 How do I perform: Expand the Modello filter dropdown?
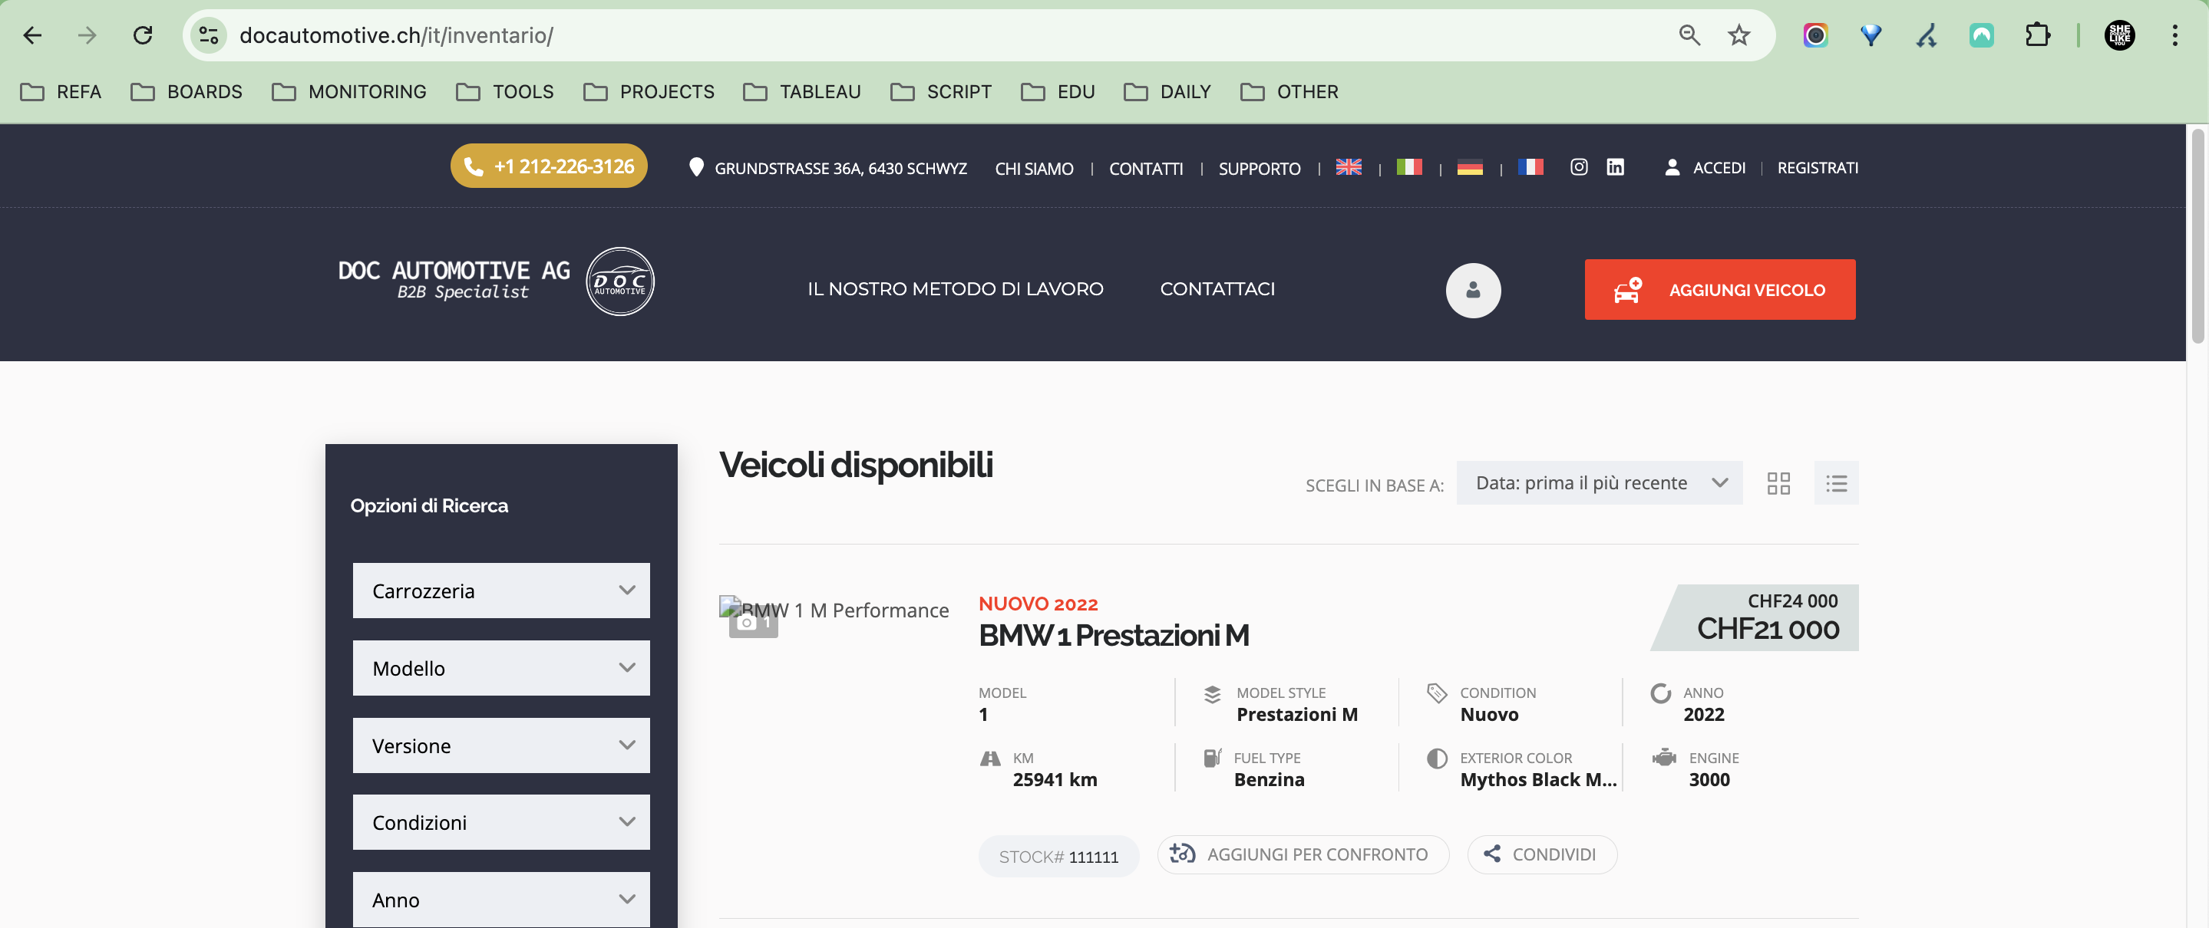pyautogui.click(x=500, y=667)
